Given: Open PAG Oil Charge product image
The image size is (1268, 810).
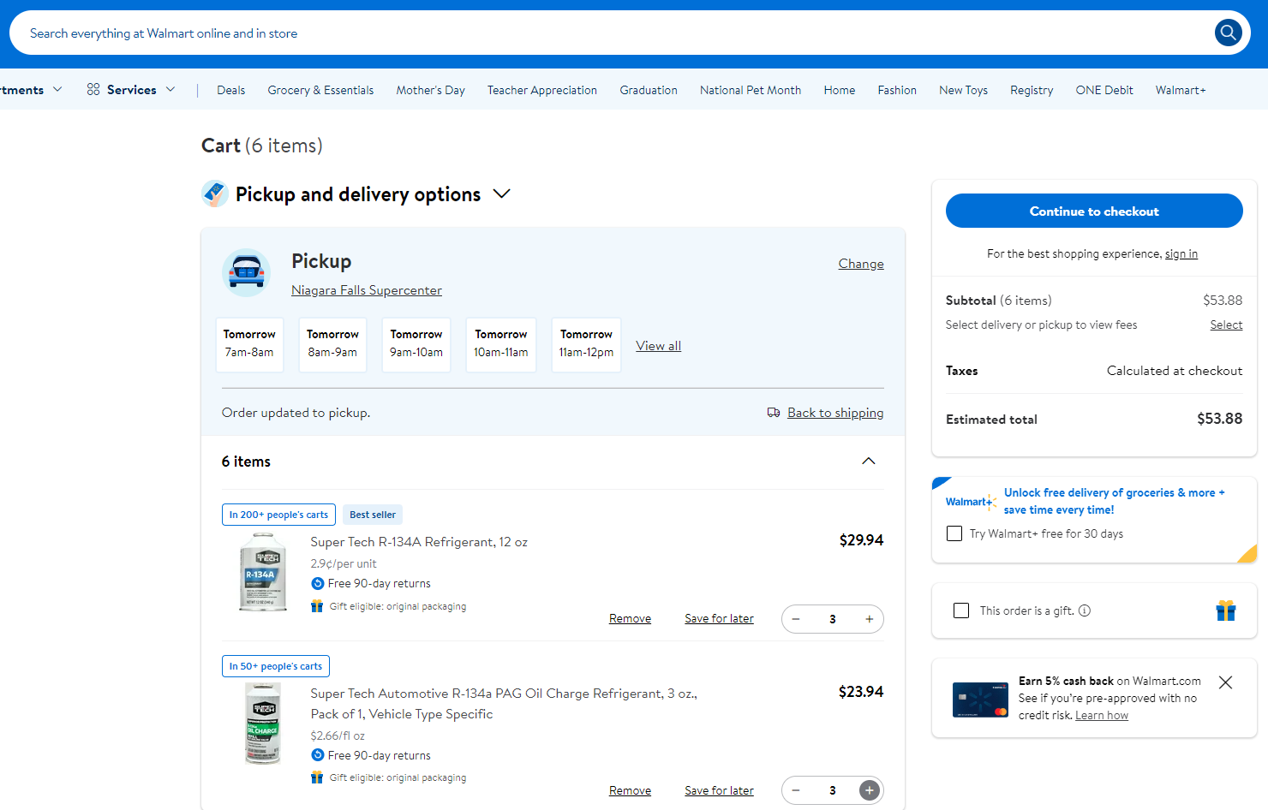Looking at the screenshot, I should click(263, 724).
